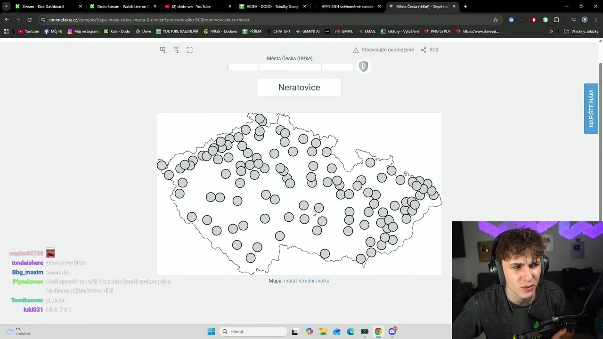Open the tab search dropdown arrow
Screen dimensions: 603x339
click(6, 7)
